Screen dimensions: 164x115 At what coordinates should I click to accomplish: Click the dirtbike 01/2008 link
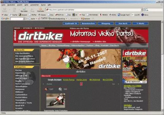pyautogui.click(x=133, y=86)
